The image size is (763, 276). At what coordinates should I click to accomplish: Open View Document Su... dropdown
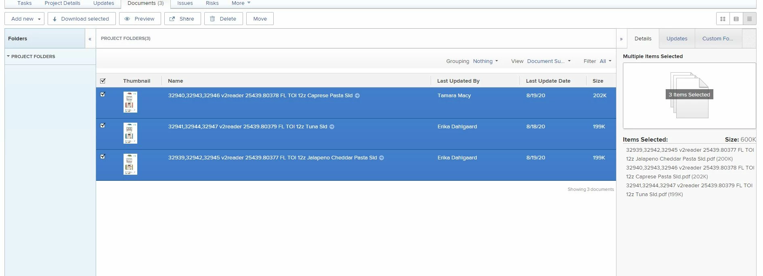[x=549, y=61]
